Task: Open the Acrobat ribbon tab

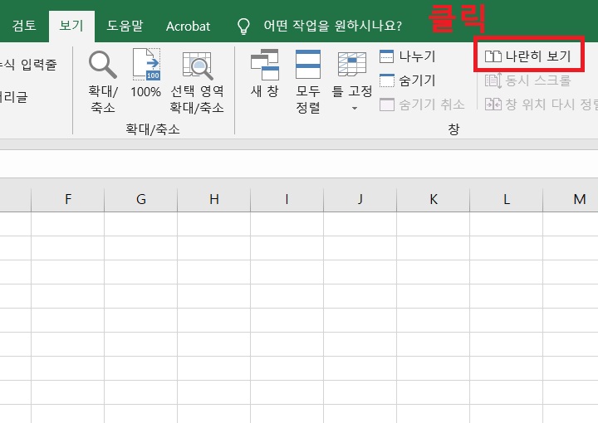Action: point(188,26)
